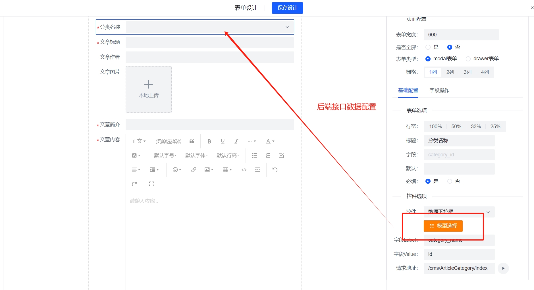Switch to the 字段操作 tab
Image resolution: width=534 pixels, height=290 pixels.
[439, 90]
